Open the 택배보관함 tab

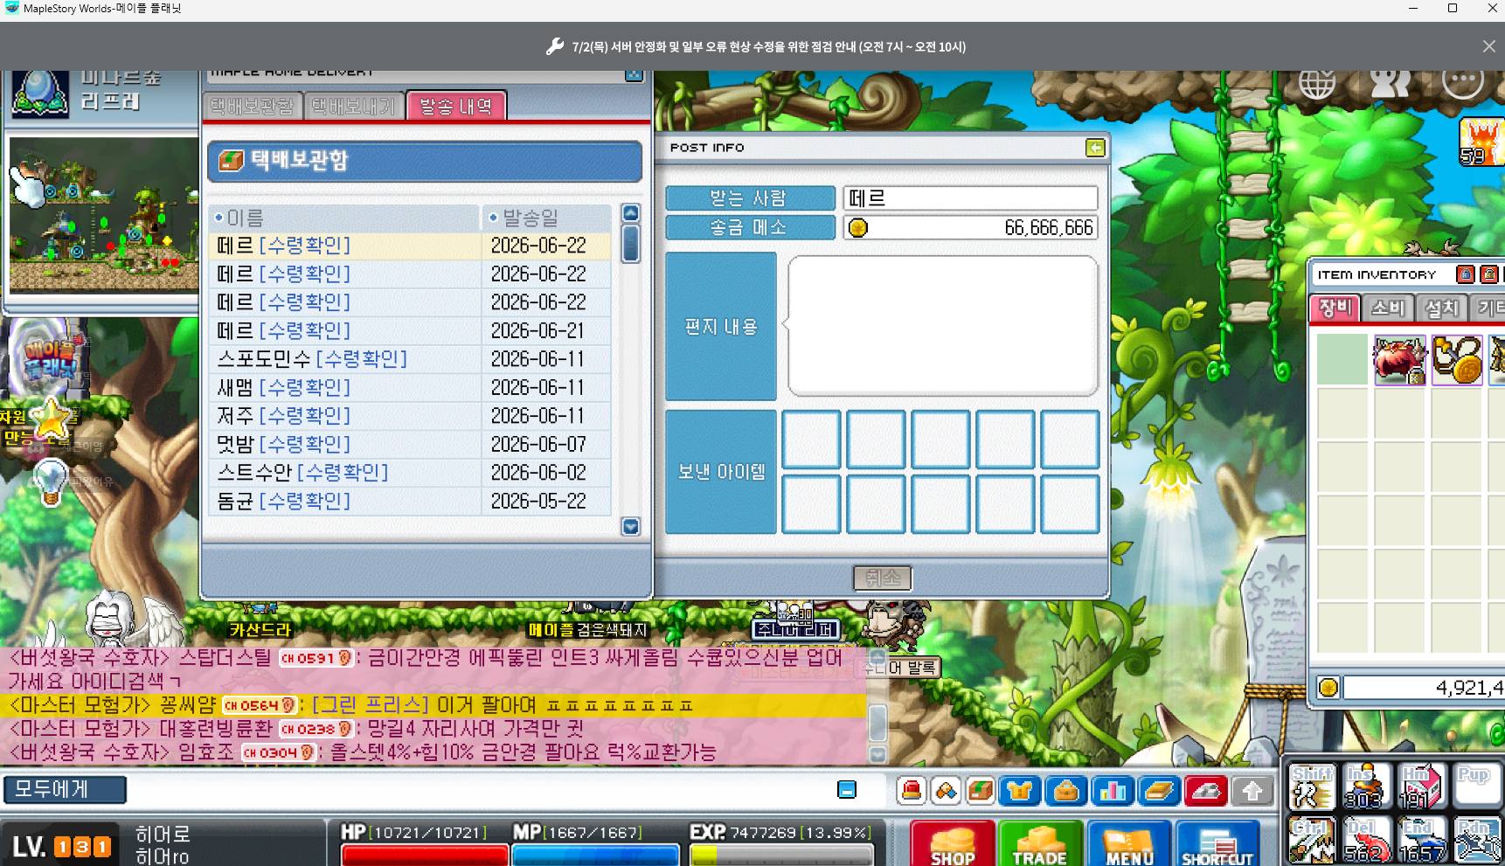(x=253, y=107)
